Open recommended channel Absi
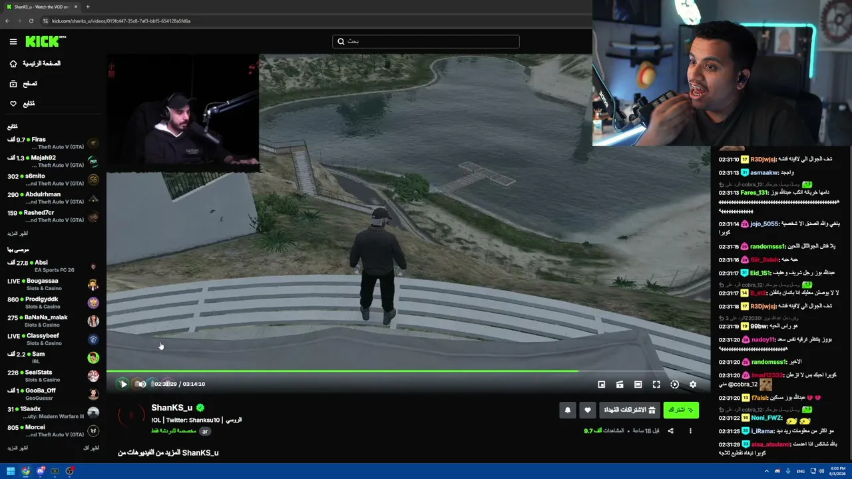Screen dimensions: 852x479 pos(53,266)
